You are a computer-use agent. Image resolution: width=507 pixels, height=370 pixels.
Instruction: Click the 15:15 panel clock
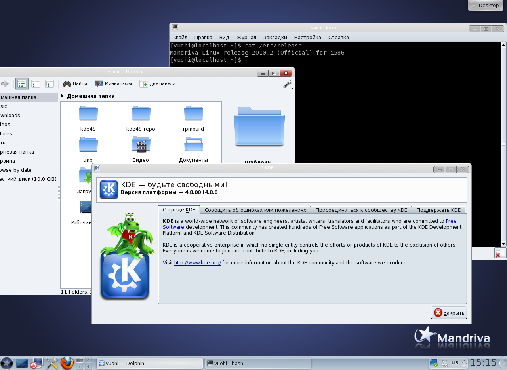click(483, 363)
